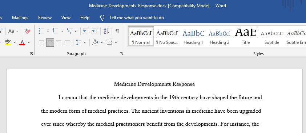Open the Font Color dropdown arrow

click(x=29, y=42)
